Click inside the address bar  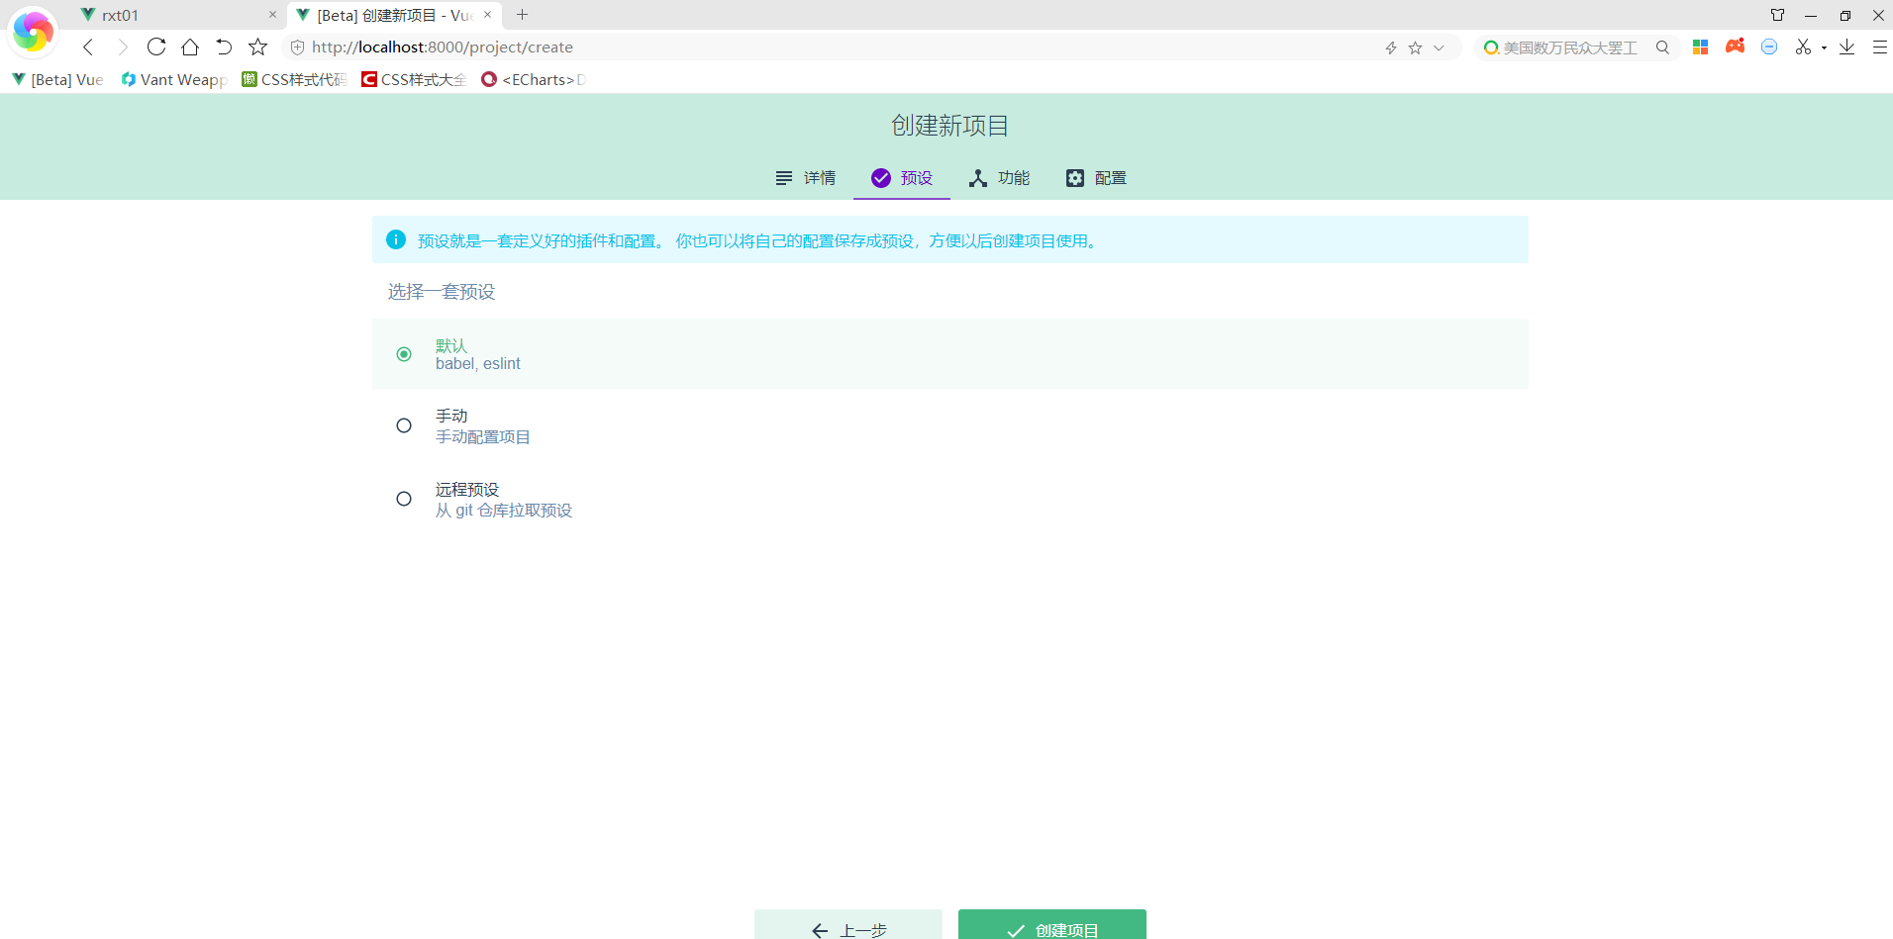tap(693, 47)
